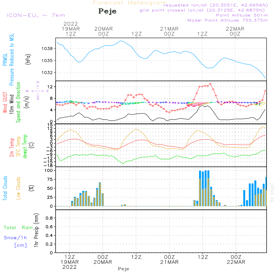
Task: Click the tallest cloud bar before 20MAR 00Z
Action: click(x=100, y=194)
